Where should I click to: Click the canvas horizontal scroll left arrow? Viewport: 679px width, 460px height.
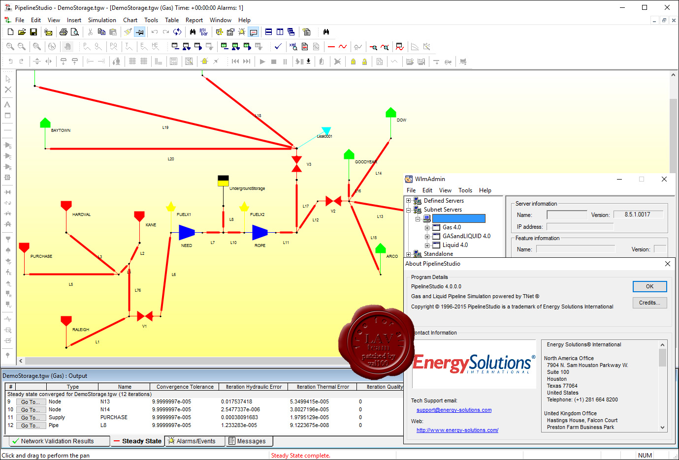(x=21, y=361)
